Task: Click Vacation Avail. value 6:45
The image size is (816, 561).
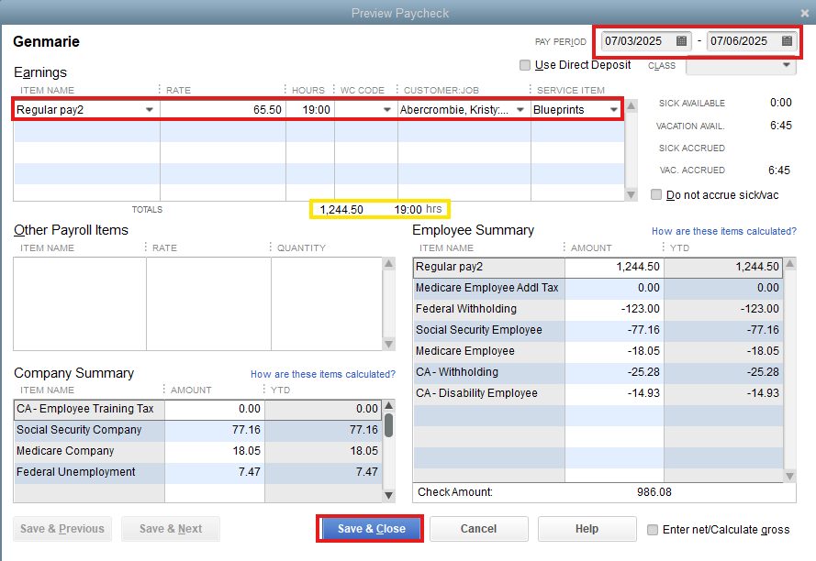Action: pyautogui.click(x=780, y=126)
